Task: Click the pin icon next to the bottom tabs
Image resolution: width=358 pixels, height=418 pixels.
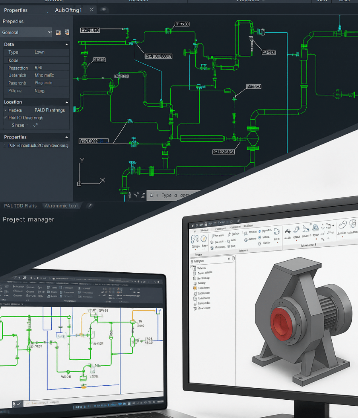Action: tap(89, 206)
